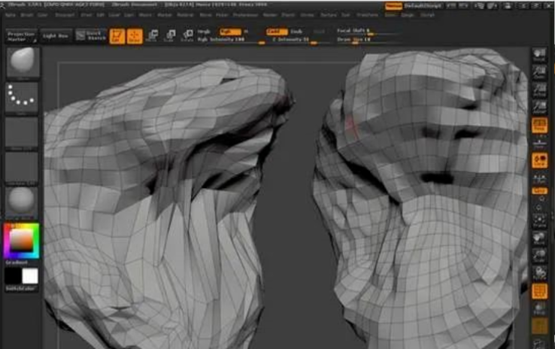
Task: Toggle the Floor grid icon
Action: [x=539, y=143]
